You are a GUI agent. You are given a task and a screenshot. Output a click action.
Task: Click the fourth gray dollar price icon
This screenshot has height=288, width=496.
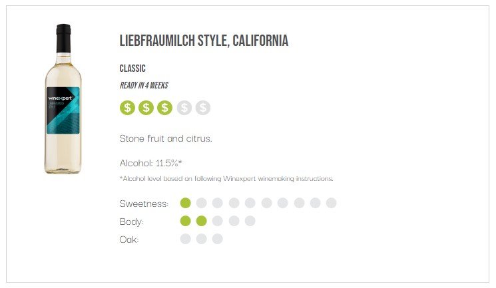click(184, 108)
